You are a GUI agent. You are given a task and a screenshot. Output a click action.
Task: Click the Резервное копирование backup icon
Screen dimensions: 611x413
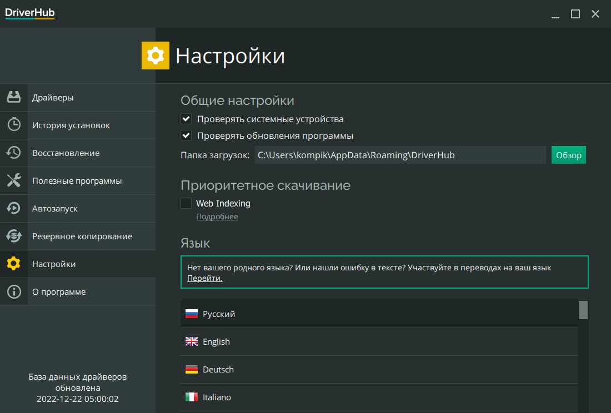(14, 236)
